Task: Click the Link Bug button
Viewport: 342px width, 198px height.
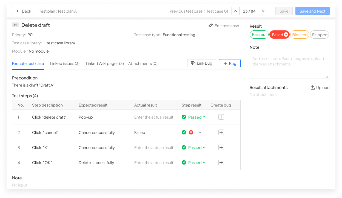Action: [202, 63]
